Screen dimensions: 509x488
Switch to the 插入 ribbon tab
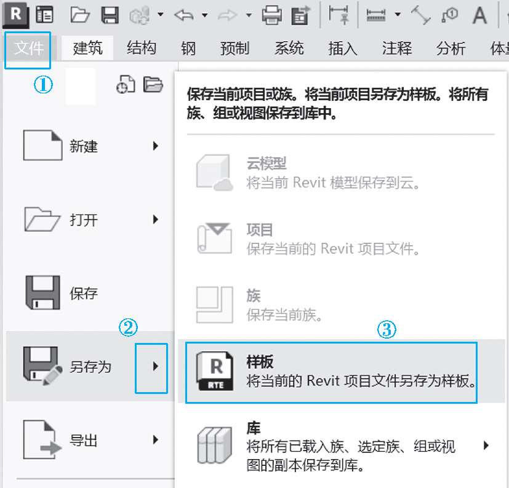point(343,49)
